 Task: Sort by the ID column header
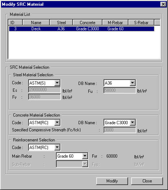16,22
